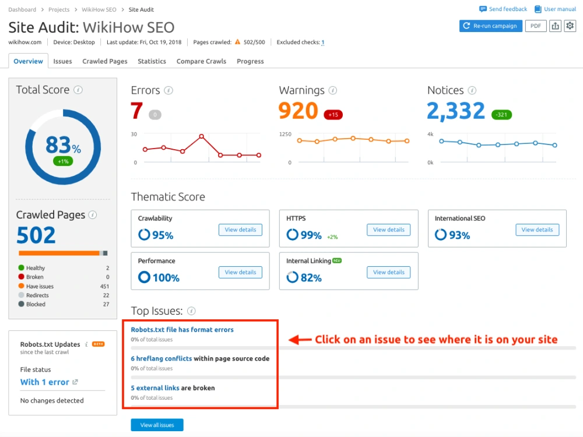Click the refresh icon in Re-run campaign
583x437 pixels.
(466, 26)
